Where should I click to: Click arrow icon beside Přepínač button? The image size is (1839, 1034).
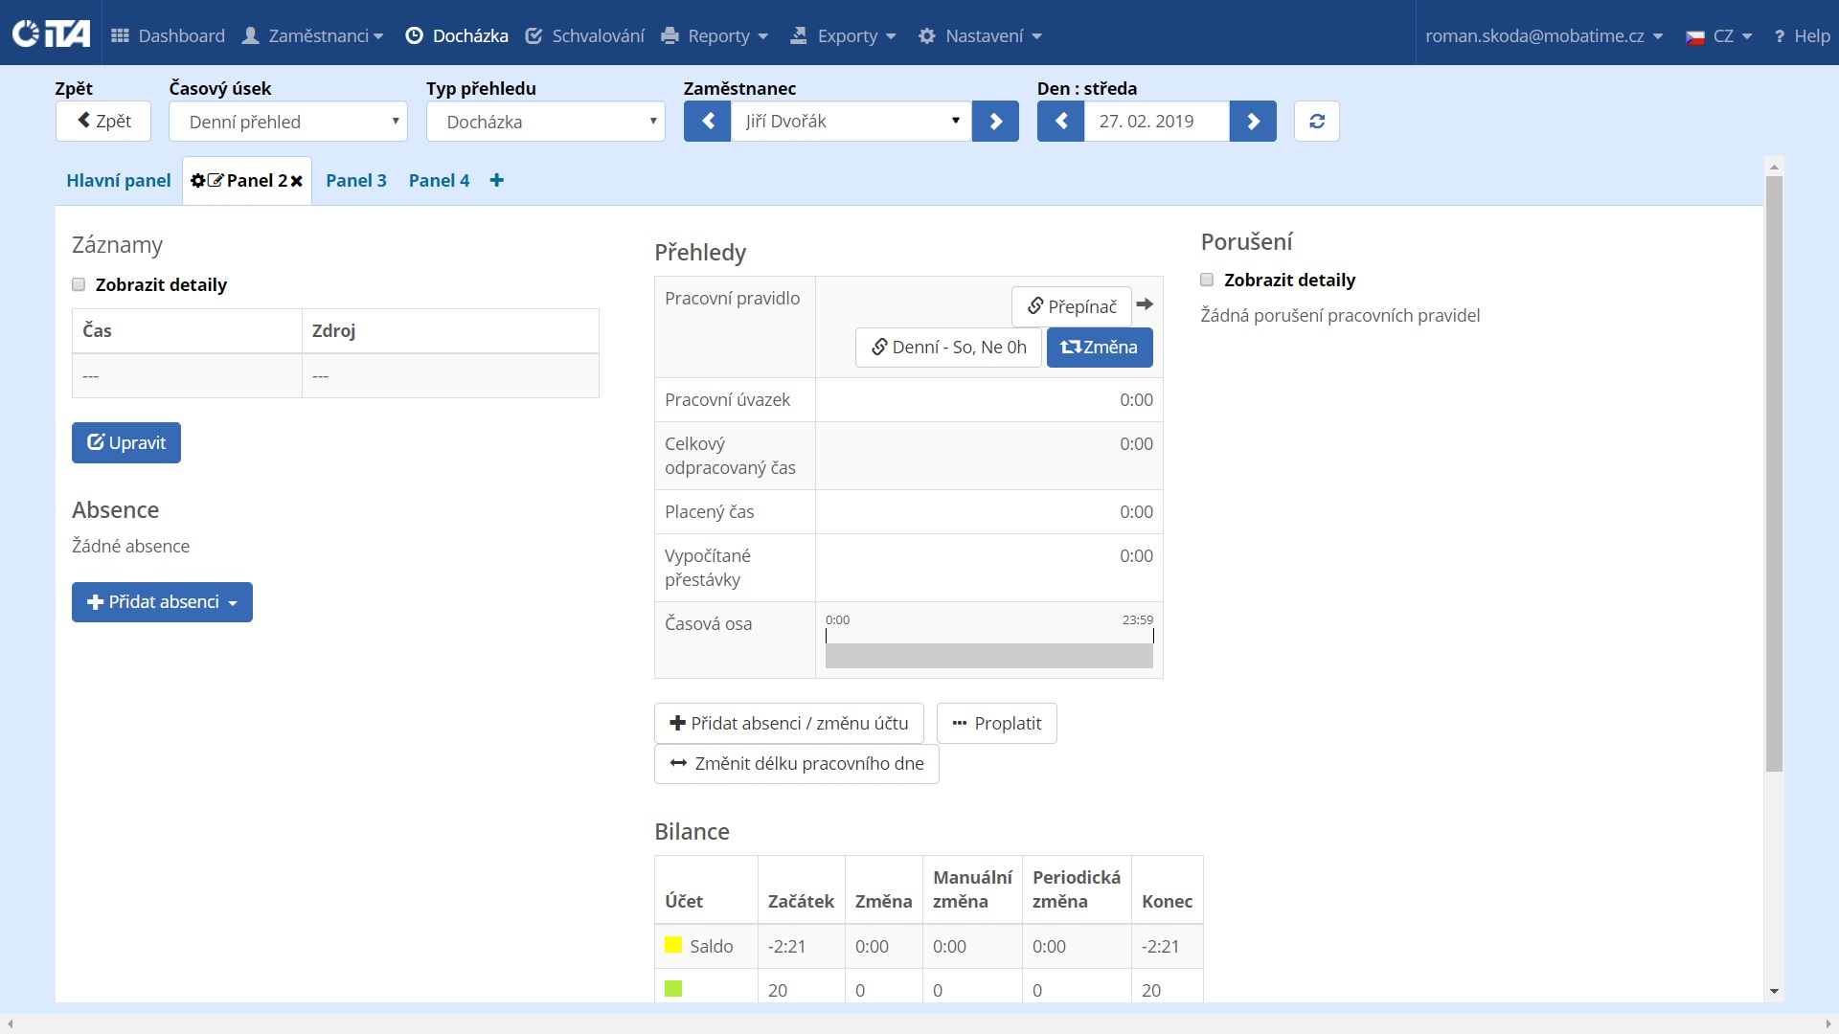tap(1145, 304)
